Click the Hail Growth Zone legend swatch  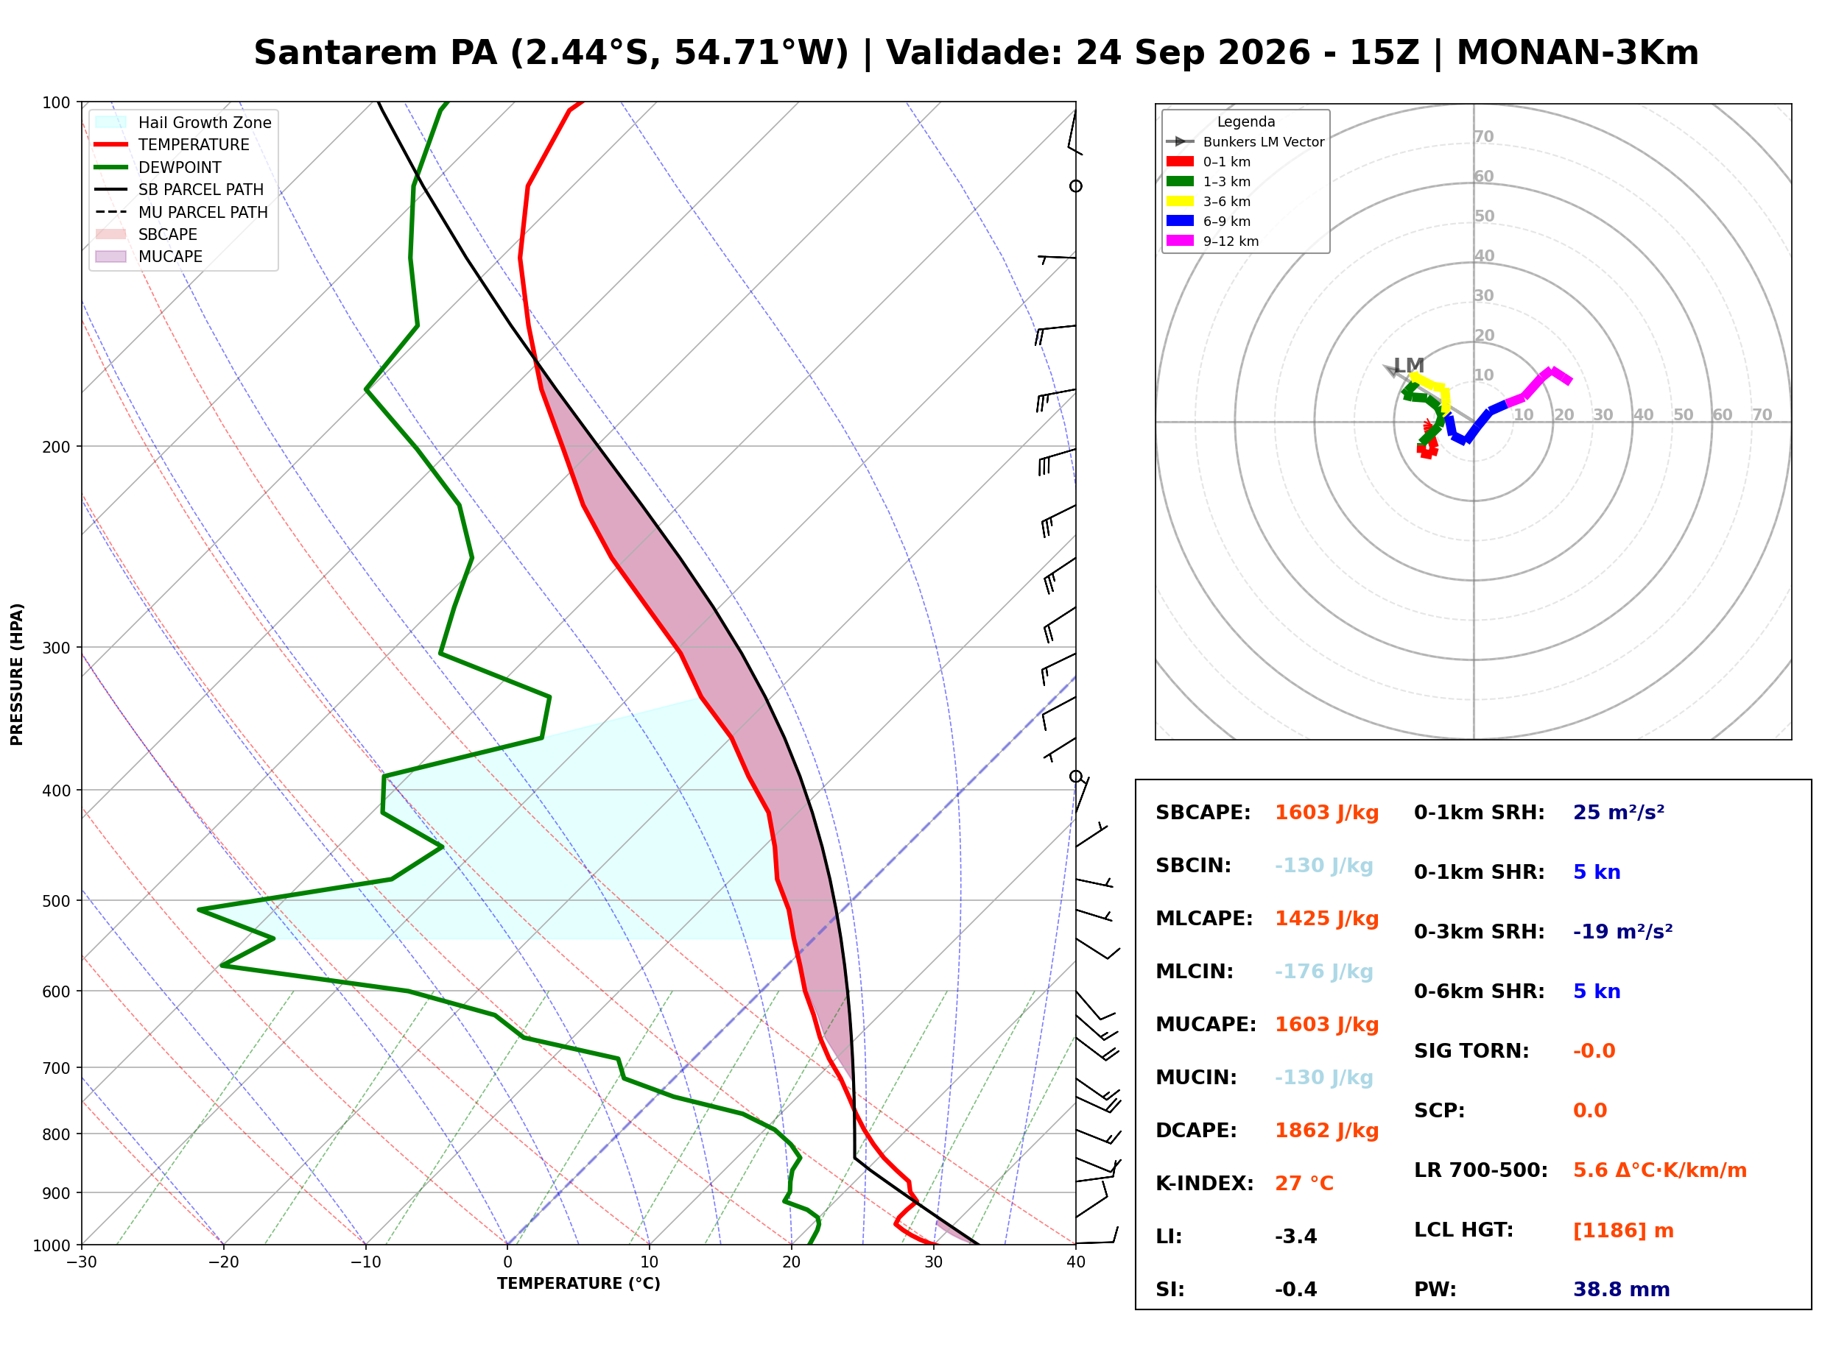point(111,122)
